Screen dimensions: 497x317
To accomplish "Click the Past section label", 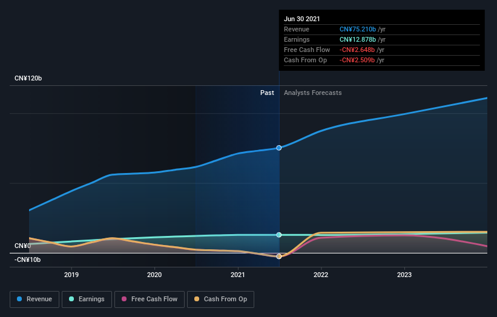I will 267,93.
